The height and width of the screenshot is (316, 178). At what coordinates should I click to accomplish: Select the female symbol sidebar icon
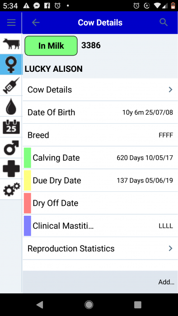11,64
